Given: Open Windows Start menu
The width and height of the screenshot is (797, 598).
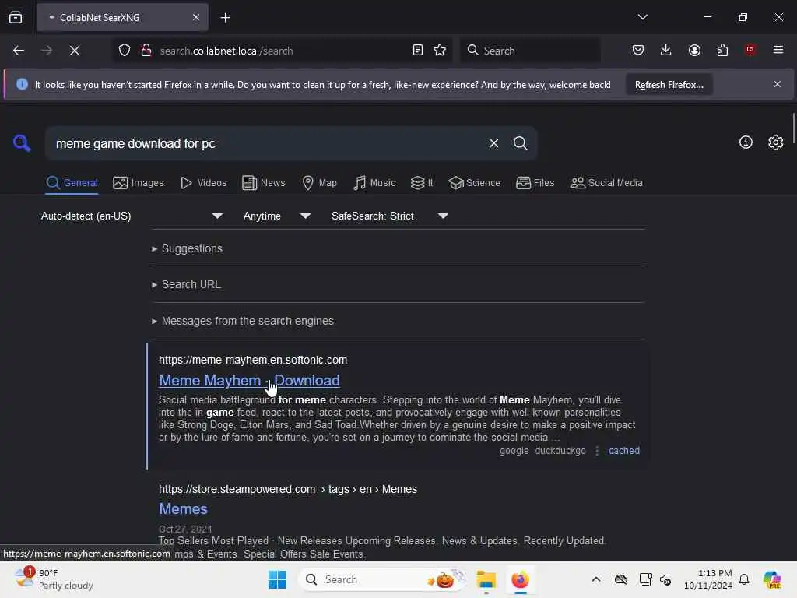Looking at the screenshot, I should (277, 579).
